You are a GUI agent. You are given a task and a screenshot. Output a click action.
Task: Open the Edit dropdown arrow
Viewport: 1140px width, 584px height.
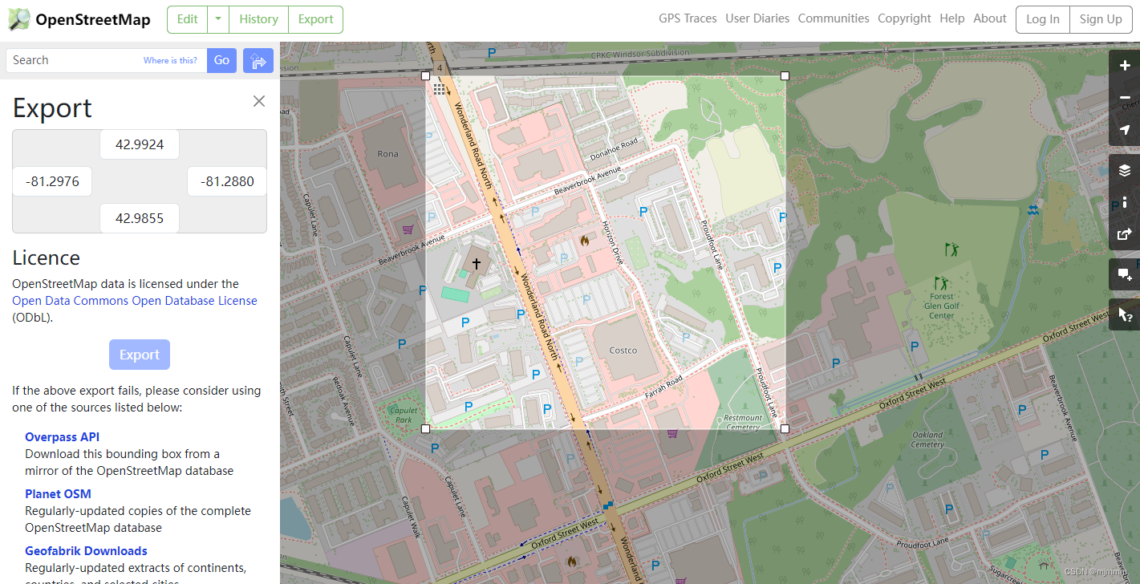point(217,19)
